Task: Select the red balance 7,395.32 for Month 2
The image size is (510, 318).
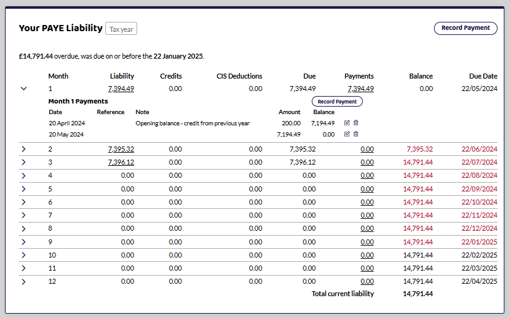Action: (x=420, y=149)
